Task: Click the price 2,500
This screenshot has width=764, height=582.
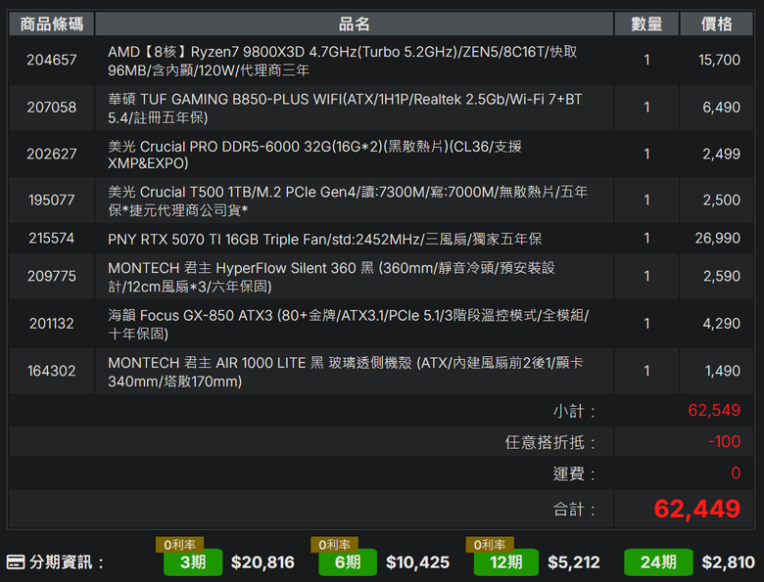Action: [721, 200]
